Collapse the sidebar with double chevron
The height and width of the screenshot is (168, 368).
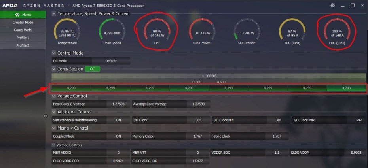point(46,116)
